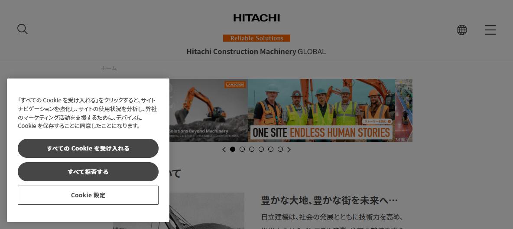Screen dimensions: 513x229
Task: Click the cookie consent description text
Action: click(x=88, y=113)
